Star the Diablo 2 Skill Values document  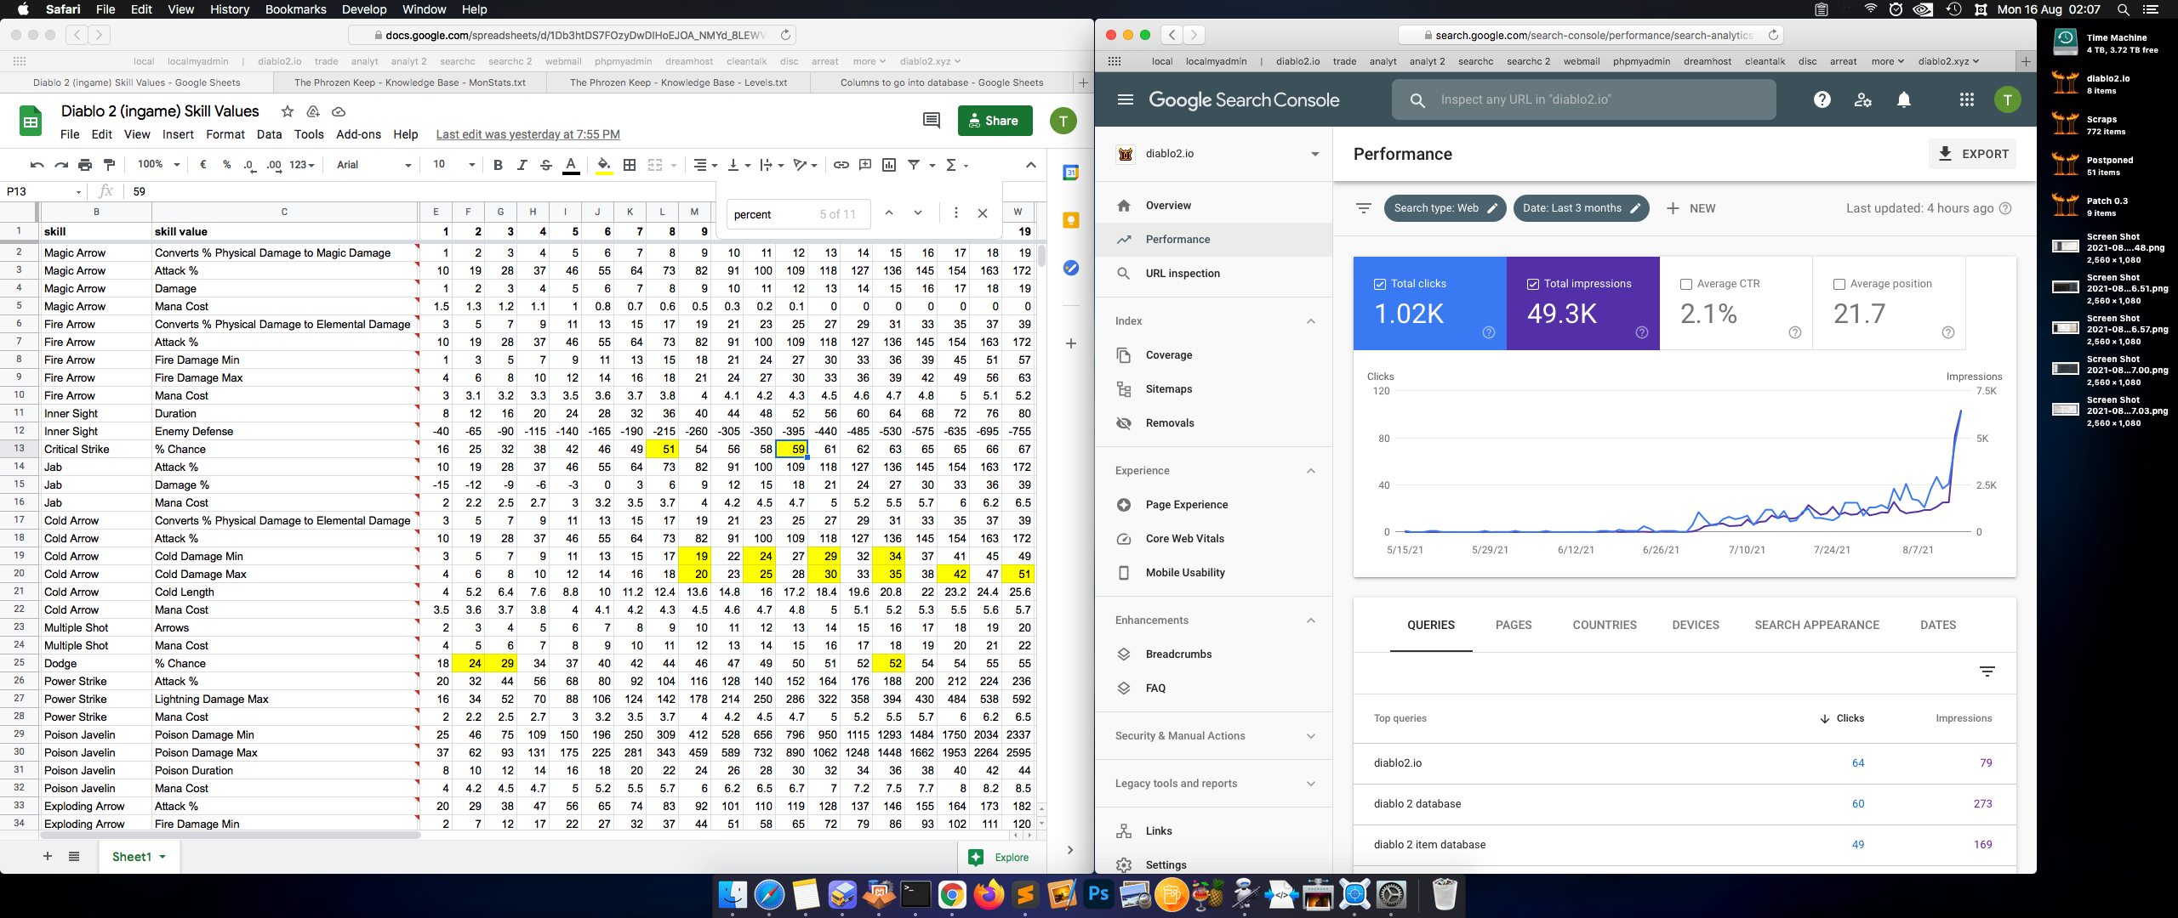pos(288,111)
